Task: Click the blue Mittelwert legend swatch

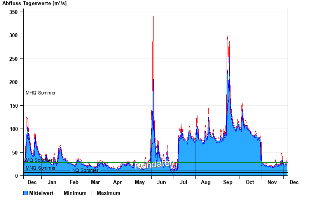Action: click(x=26, y=193)
